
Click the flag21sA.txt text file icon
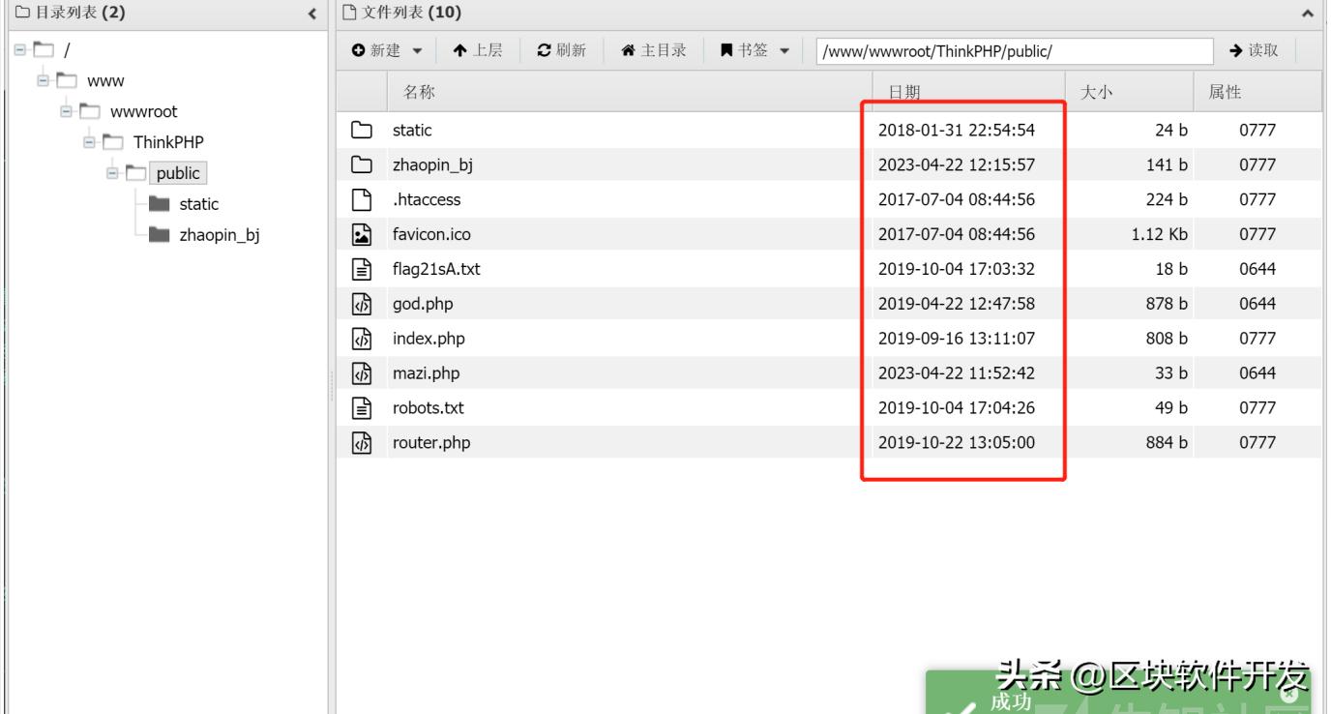[361, 269]
